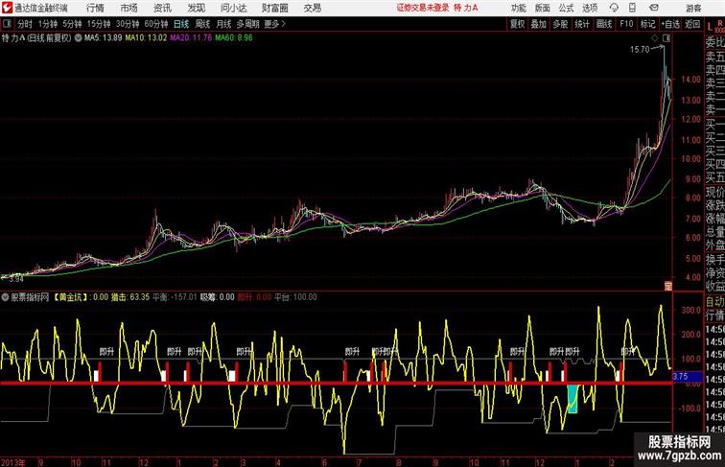Switch to 周线 weekly chart

click(x=202, y=24)
